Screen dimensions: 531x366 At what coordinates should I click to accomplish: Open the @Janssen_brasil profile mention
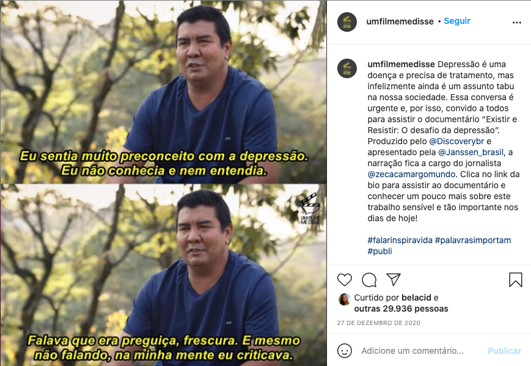coord(471,152)
